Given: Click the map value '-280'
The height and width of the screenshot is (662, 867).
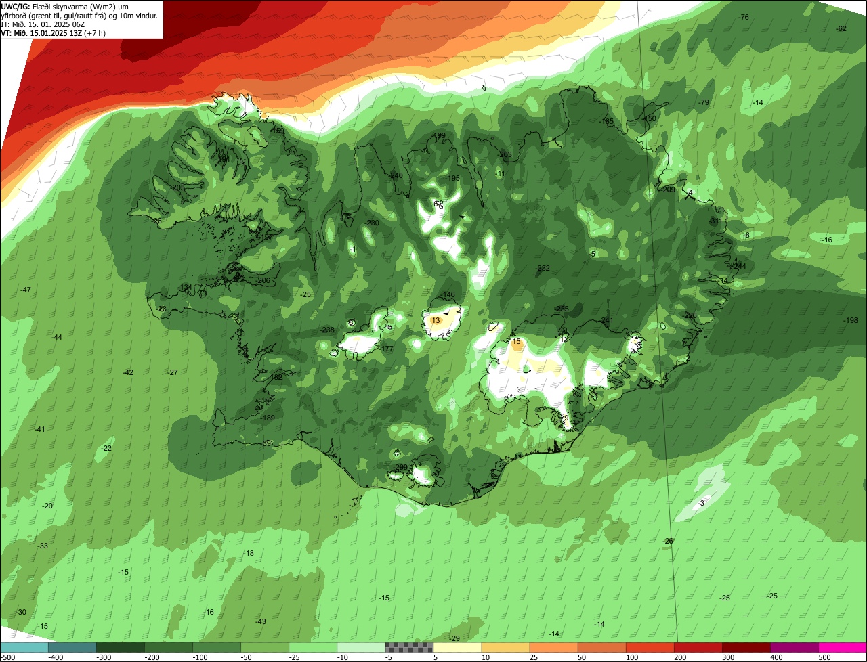Looking at the screenshot, I should (372, 223).
